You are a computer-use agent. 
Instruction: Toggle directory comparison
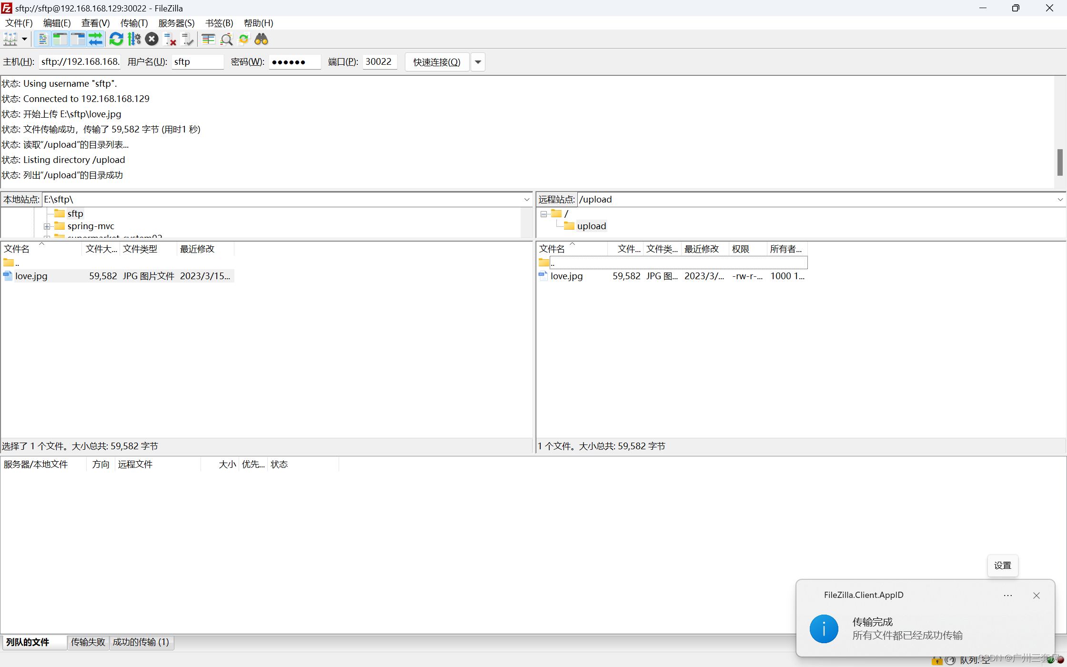(x=226, y=39)
